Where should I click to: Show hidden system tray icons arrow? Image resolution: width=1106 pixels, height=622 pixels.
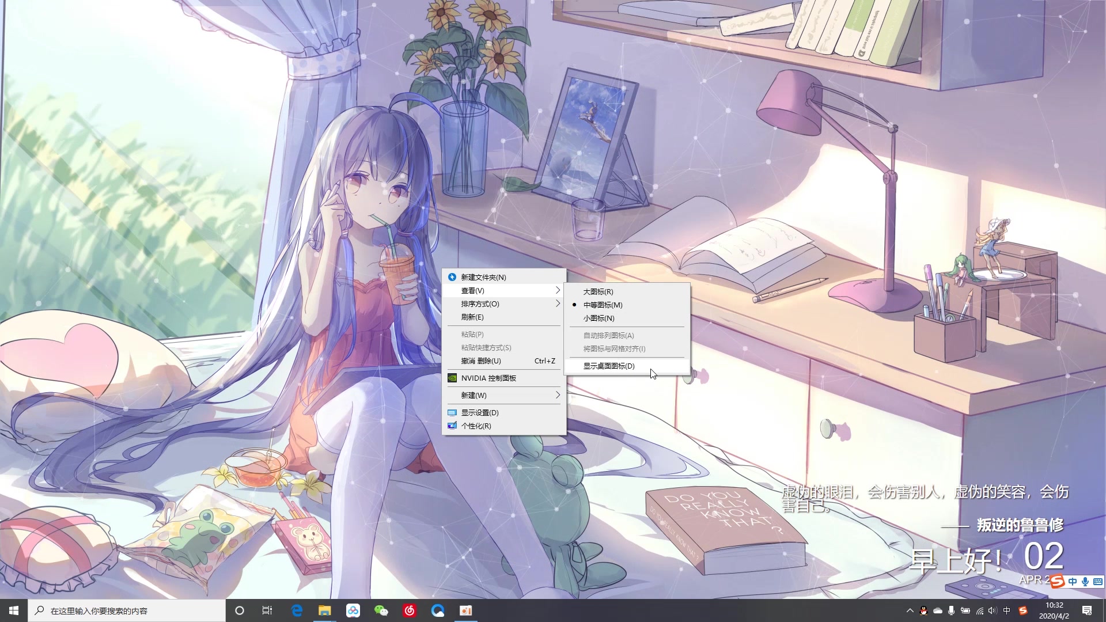910,610
